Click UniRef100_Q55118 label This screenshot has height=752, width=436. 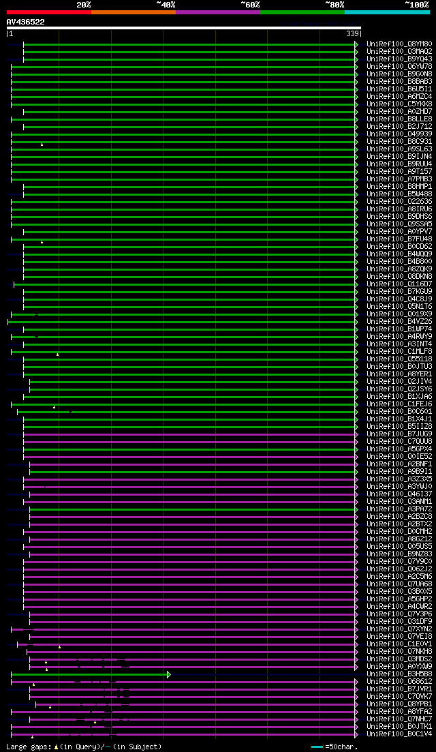click(x=399, y=359)
